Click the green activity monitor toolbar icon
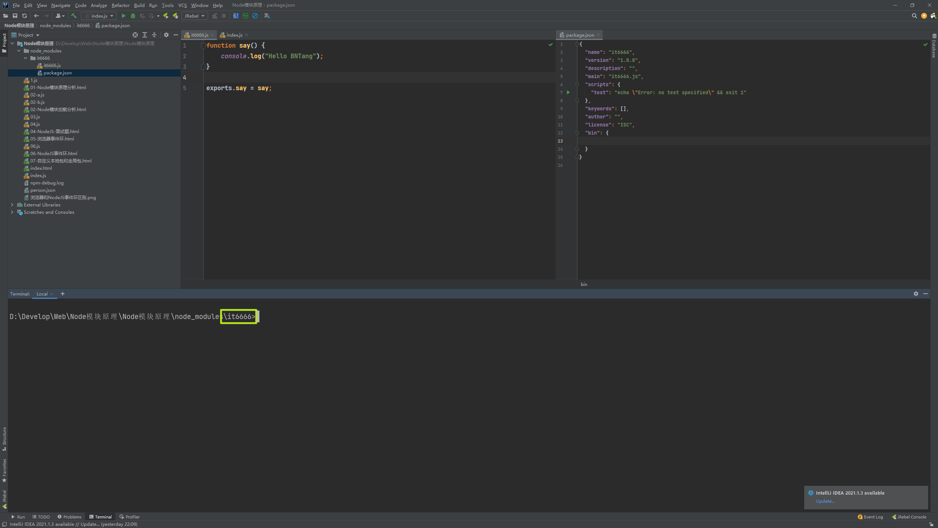The height and width of the screenshot is (528, 938). tap(245, 16)
